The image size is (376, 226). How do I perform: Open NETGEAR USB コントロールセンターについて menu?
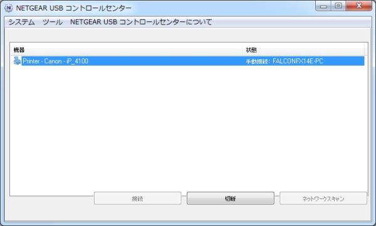tap(141, 22)
